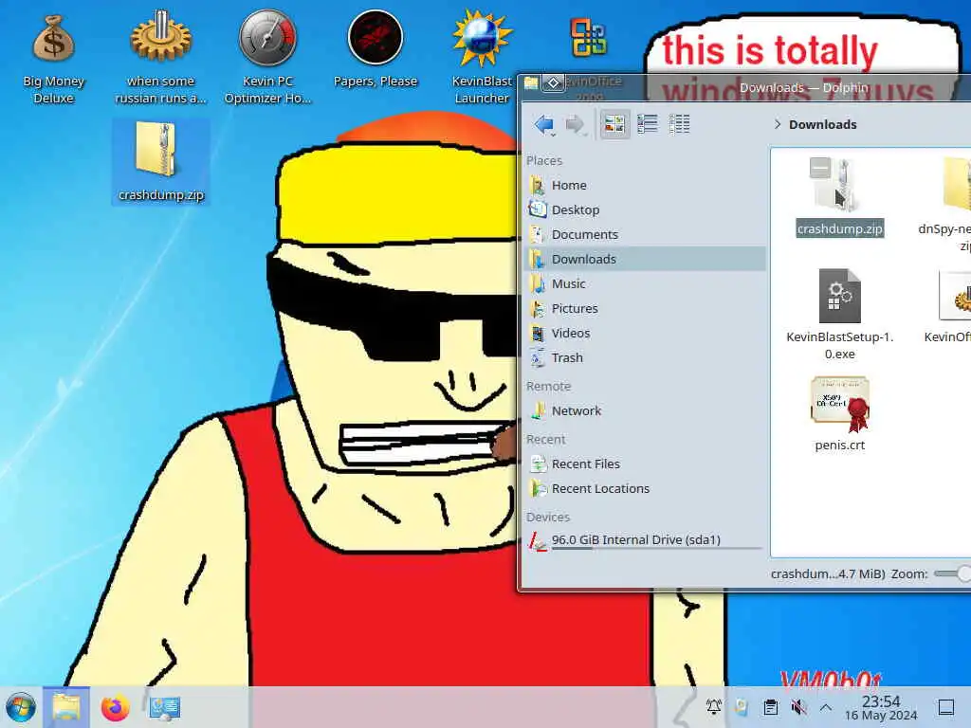
Task: Select the KevinOffice file icon in Dolphin
Action: click(948, 306)
